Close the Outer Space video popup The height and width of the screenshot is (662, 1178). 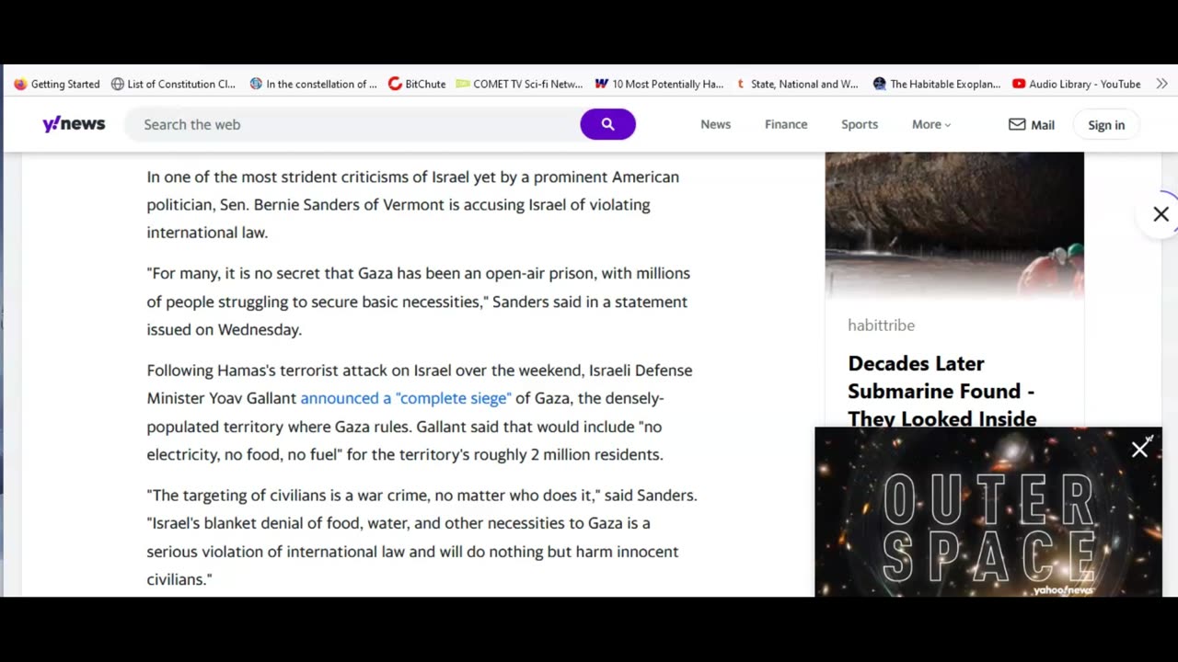pos(1140,448)
